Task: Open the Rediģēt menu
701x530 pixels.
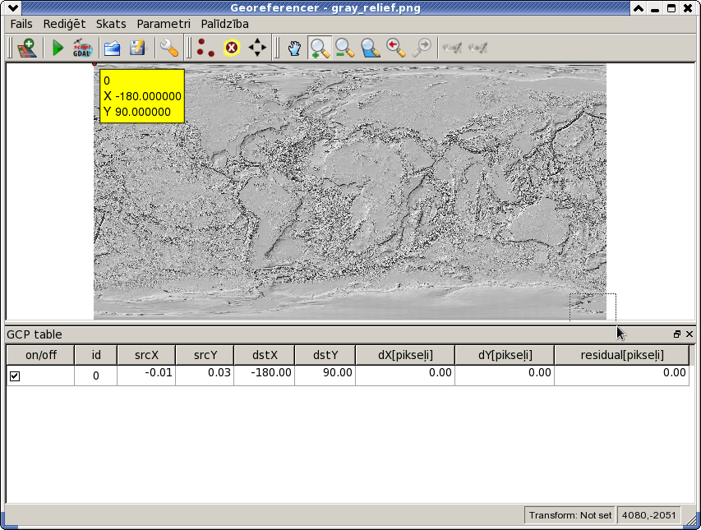Action: (64, 24)
